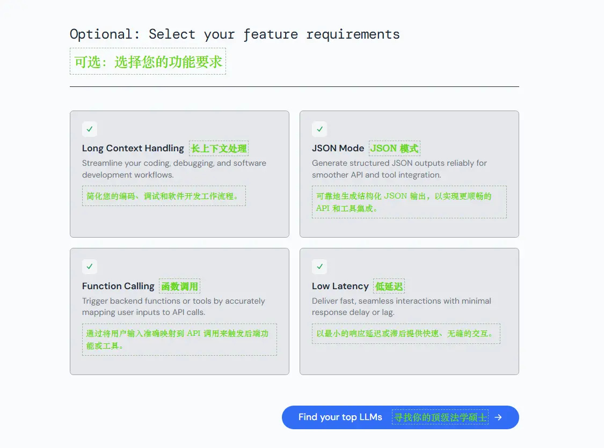Screen dimensions: 604x448
Task: Deselect the Low Latency checkbox
Action: [319, 267]
